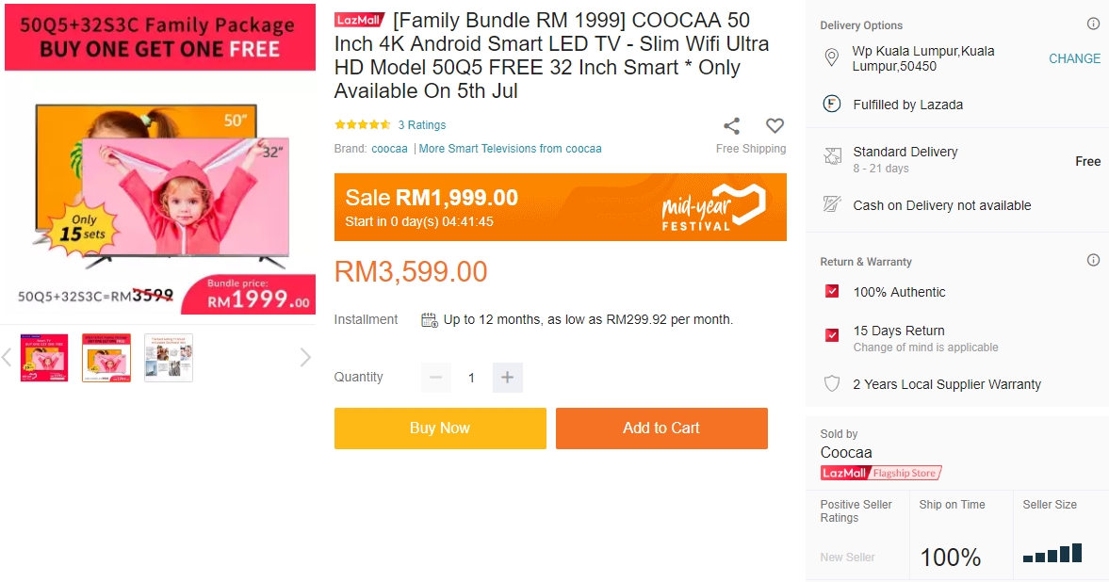Screen dimensions: 1109x582
Task: Show previous product image arrow
Action: pos(7,357)
